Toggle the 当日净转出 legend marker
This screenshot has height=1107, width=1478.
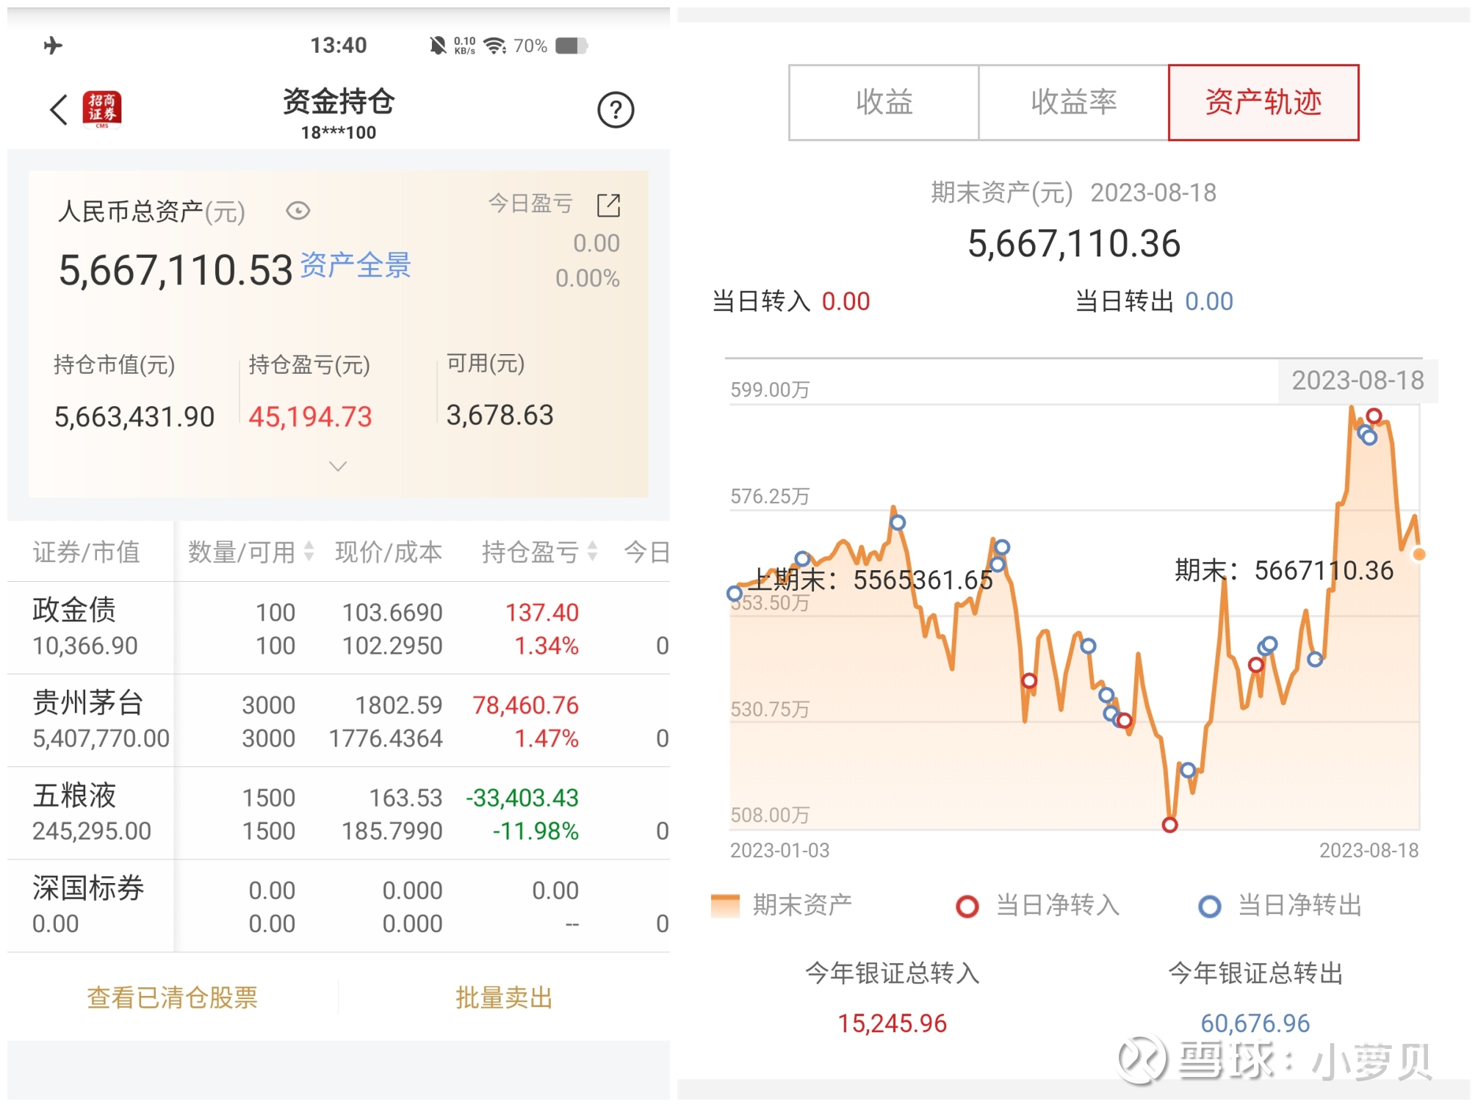click(1209, 906)
